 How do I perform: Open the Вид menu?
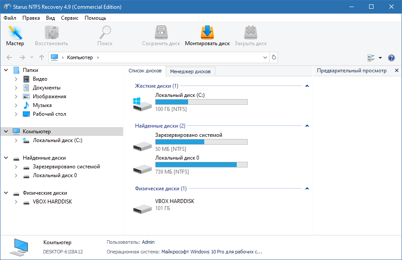point(50,18)
